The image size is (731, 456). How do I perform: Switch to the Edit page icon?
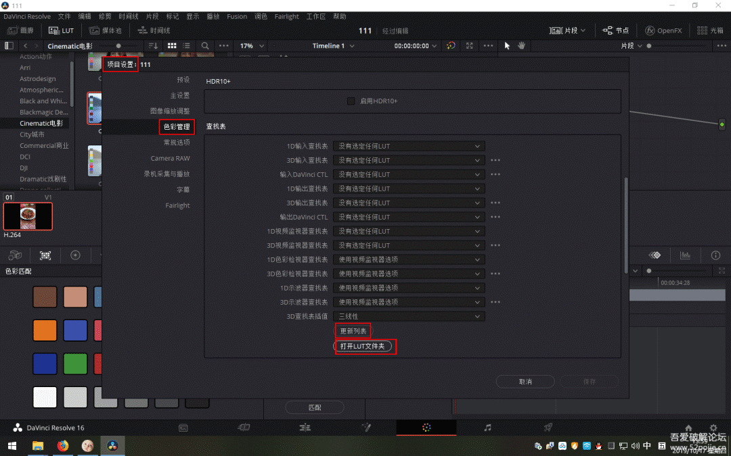pos(305,428)
